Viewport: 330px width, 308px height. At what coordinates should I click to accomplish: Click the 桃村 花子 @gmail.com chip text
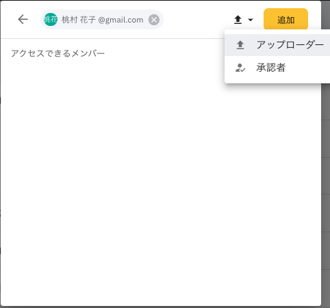point(103,20)
